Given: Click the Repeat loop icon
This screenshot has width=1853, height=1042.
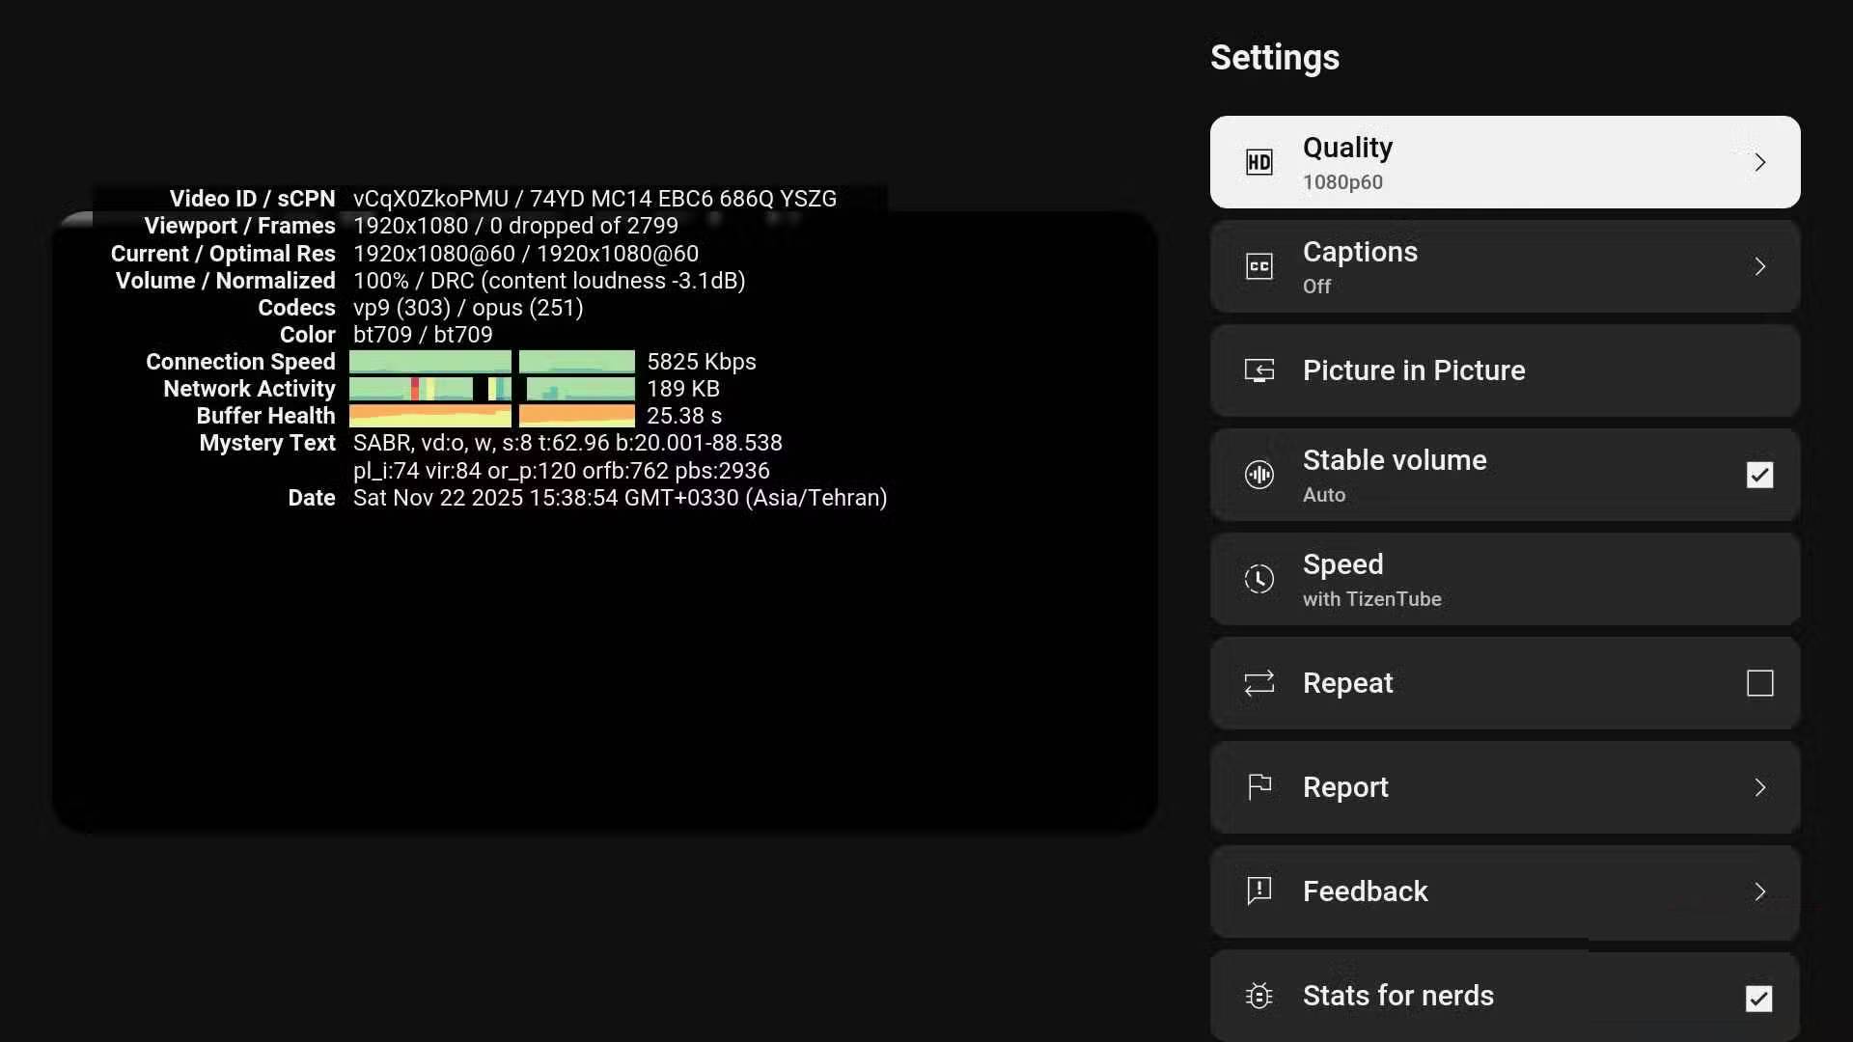Looking at the screenshot, I should [x=1258, y=683].
